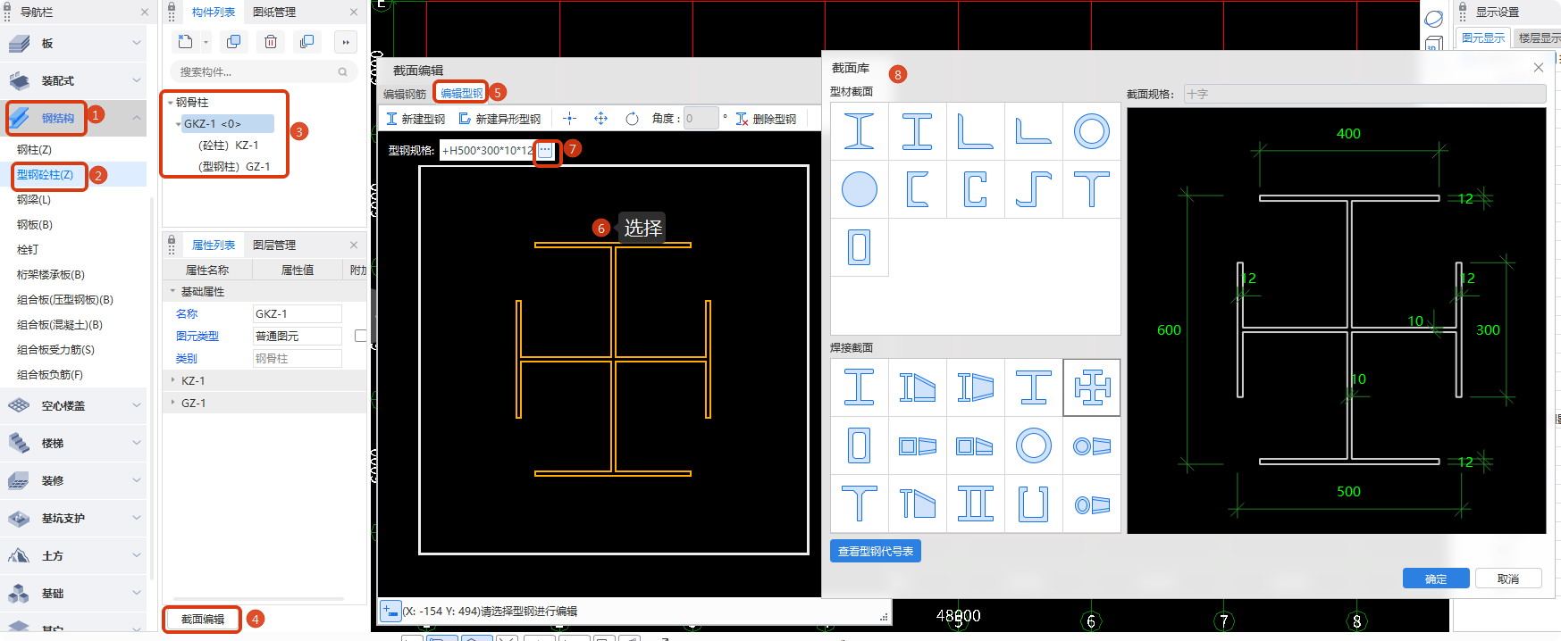Select the hollow round tube in 型材截面

1092,131
